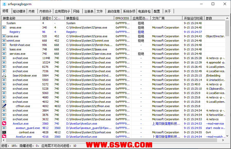The width and height of the screenshot is (231, 149).
Task: Select the services.exe process name
Action: point(18,54)
